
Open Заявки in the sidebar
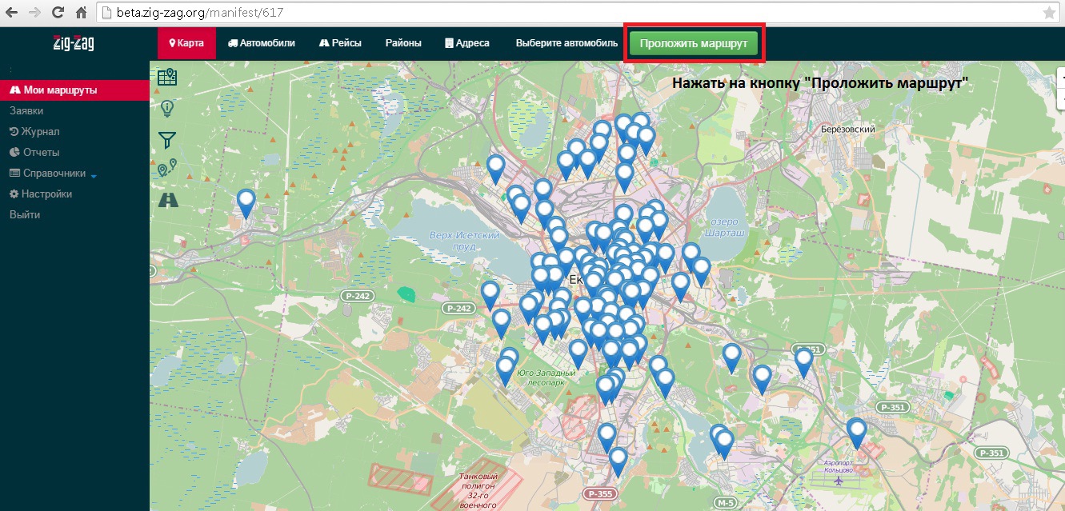coord(26,111)
